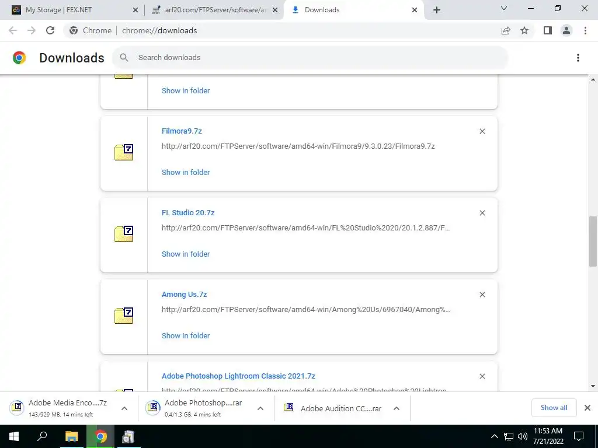Screen dimensions: 598x448
Task: Show hidden system tray icons
Action: pos(494,436)
